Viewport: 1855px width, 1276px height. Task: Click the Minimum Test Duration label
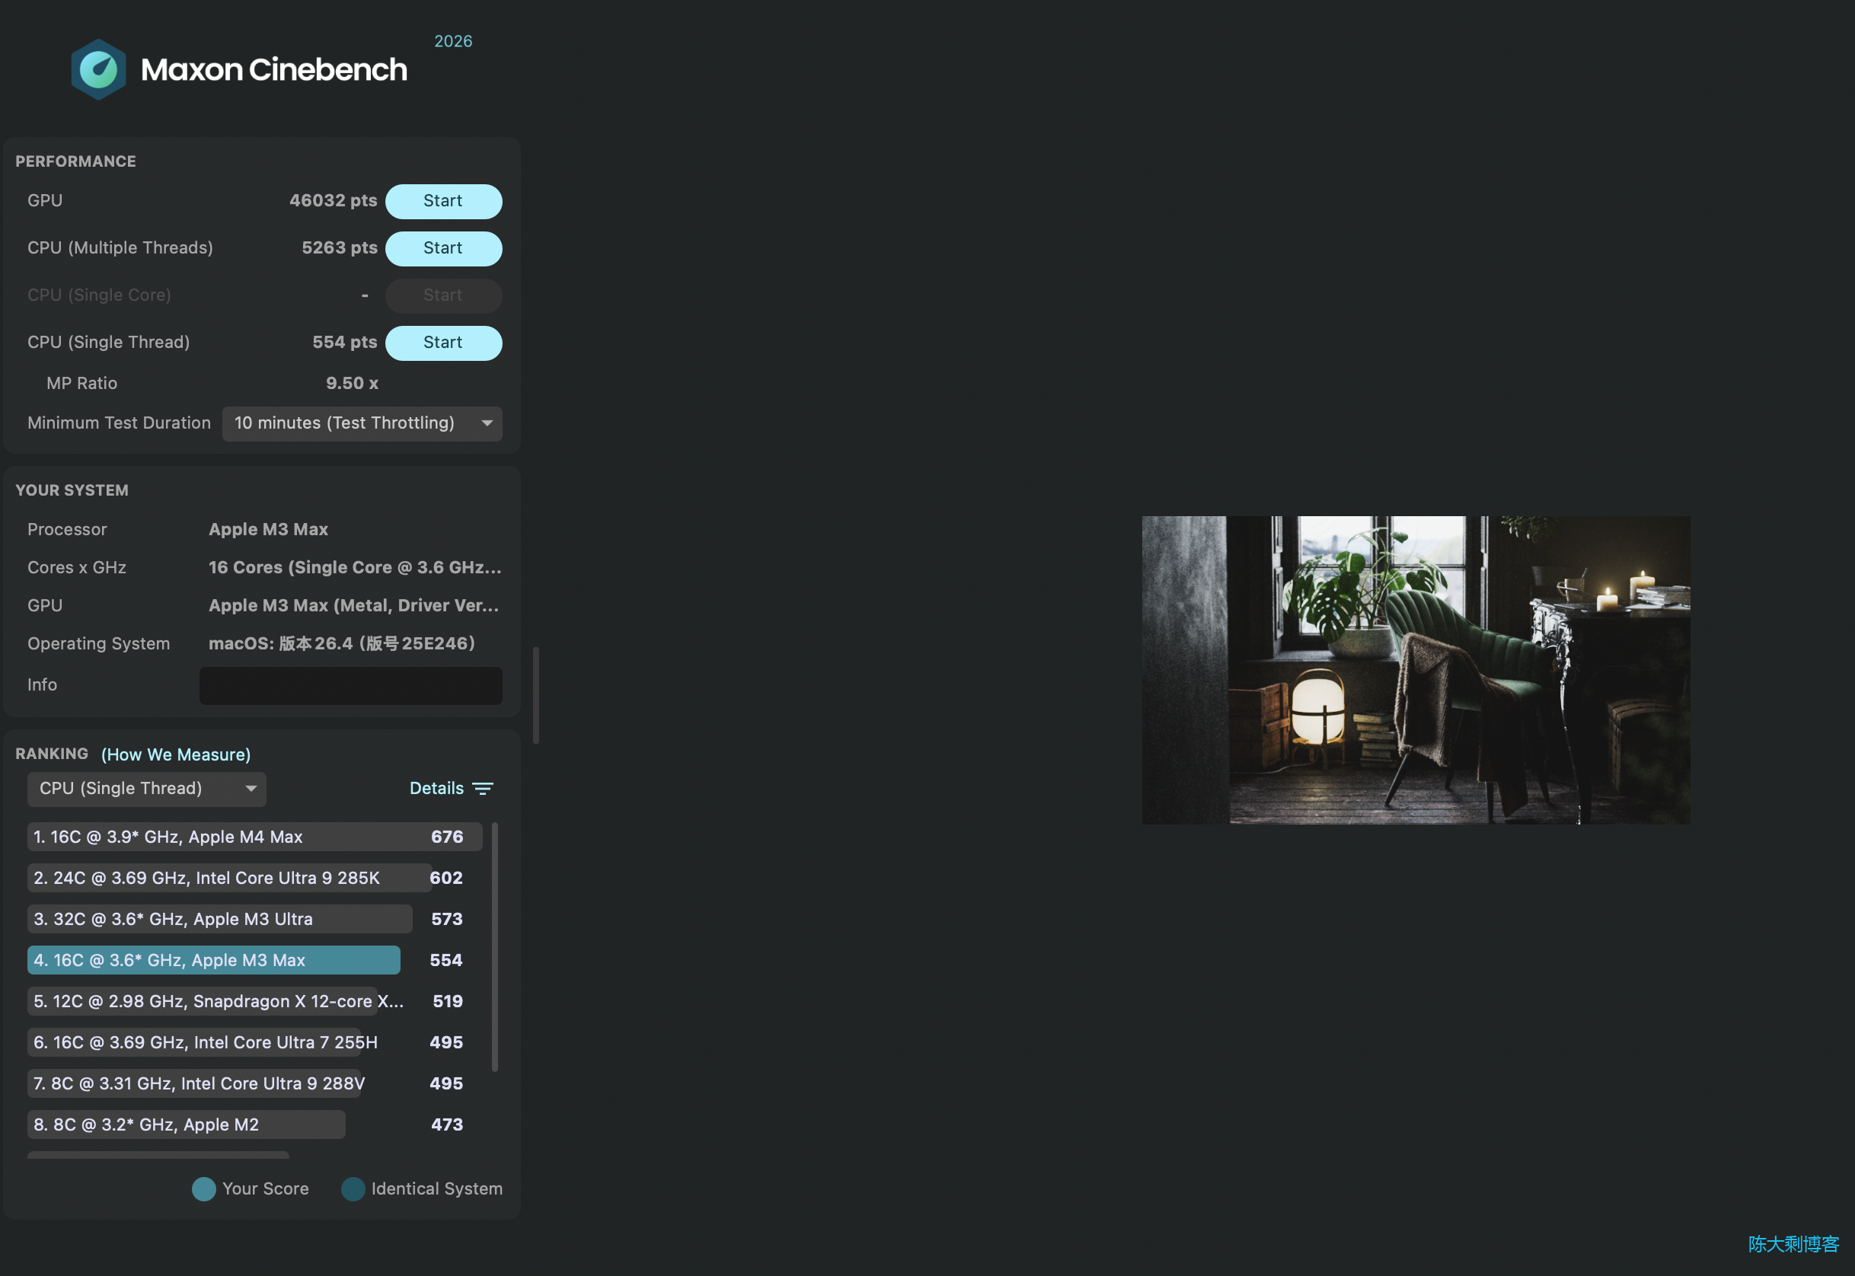point(119,423)
